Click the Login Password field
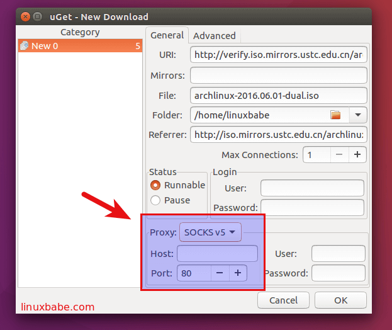The height and width of the screenshot is (330, 392). (x=312, y=208)
